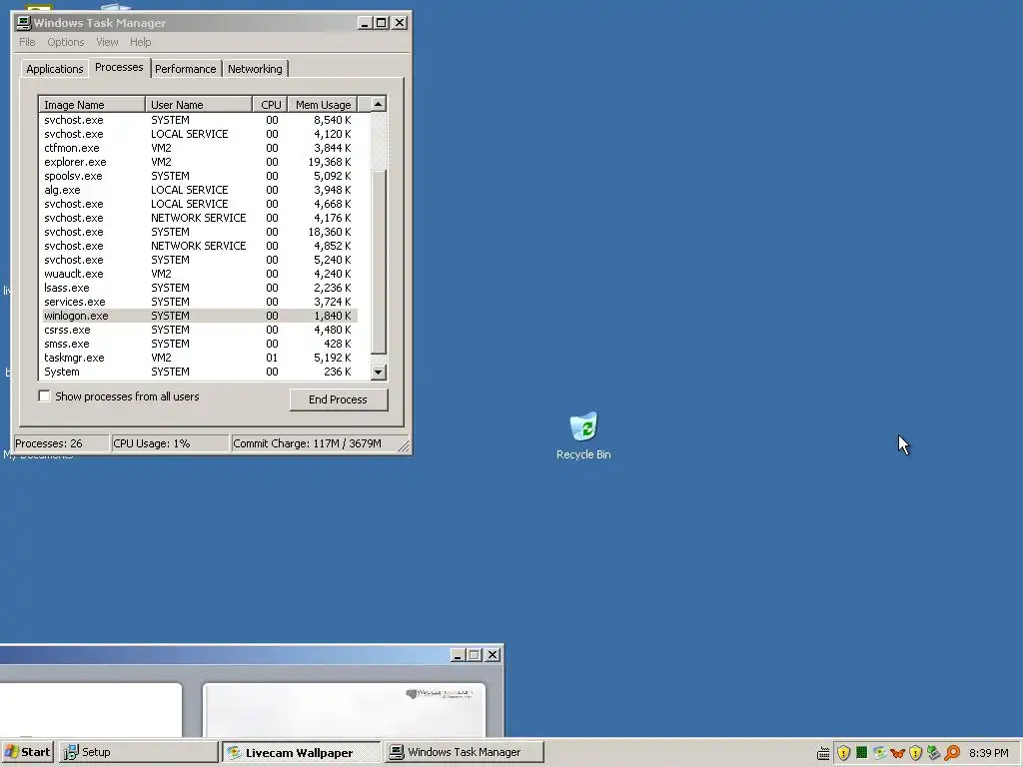Select the lsass.exe process

tap(198, 288)
